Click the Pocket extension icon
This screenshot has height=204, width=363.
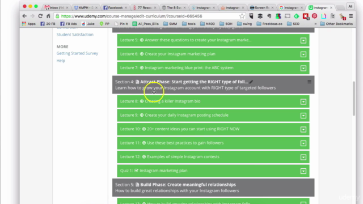click(251, 16)
